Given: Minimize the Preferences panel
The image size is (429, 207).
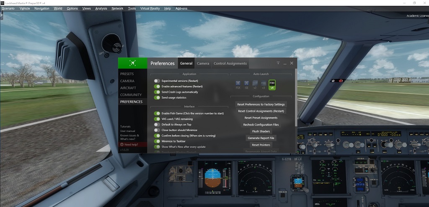Looking at the screenshot, I should [285, 63].
